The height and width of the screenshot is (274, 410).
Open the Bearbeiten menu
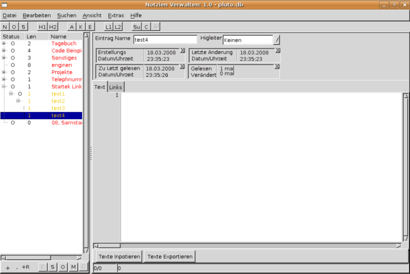coord(36,15)
